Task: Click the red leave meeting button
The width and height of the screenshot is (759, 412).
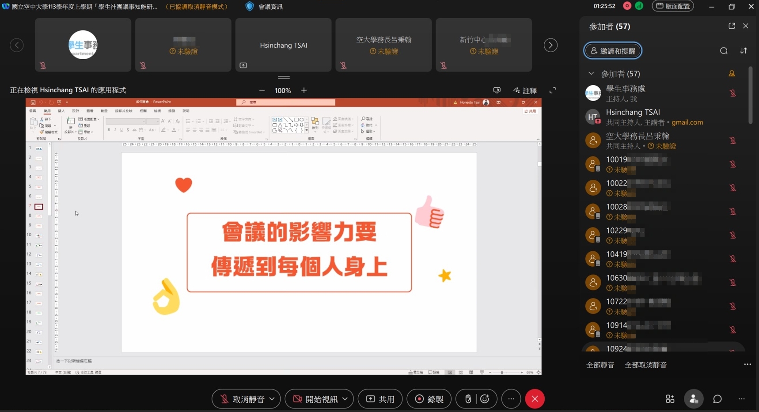Action: (x=535, y=399)
